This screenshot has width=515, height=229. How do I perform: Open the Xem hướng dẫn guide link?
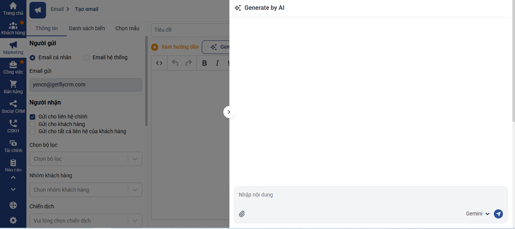(x=175, y=47)
